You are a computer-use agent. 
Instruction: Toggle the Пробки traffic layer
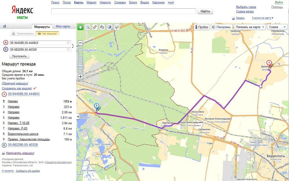(x=202, y=27)
